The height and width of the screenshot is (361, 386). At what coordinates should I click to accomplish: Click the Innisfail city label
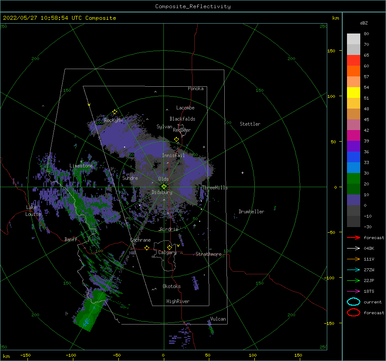(173, 155)
